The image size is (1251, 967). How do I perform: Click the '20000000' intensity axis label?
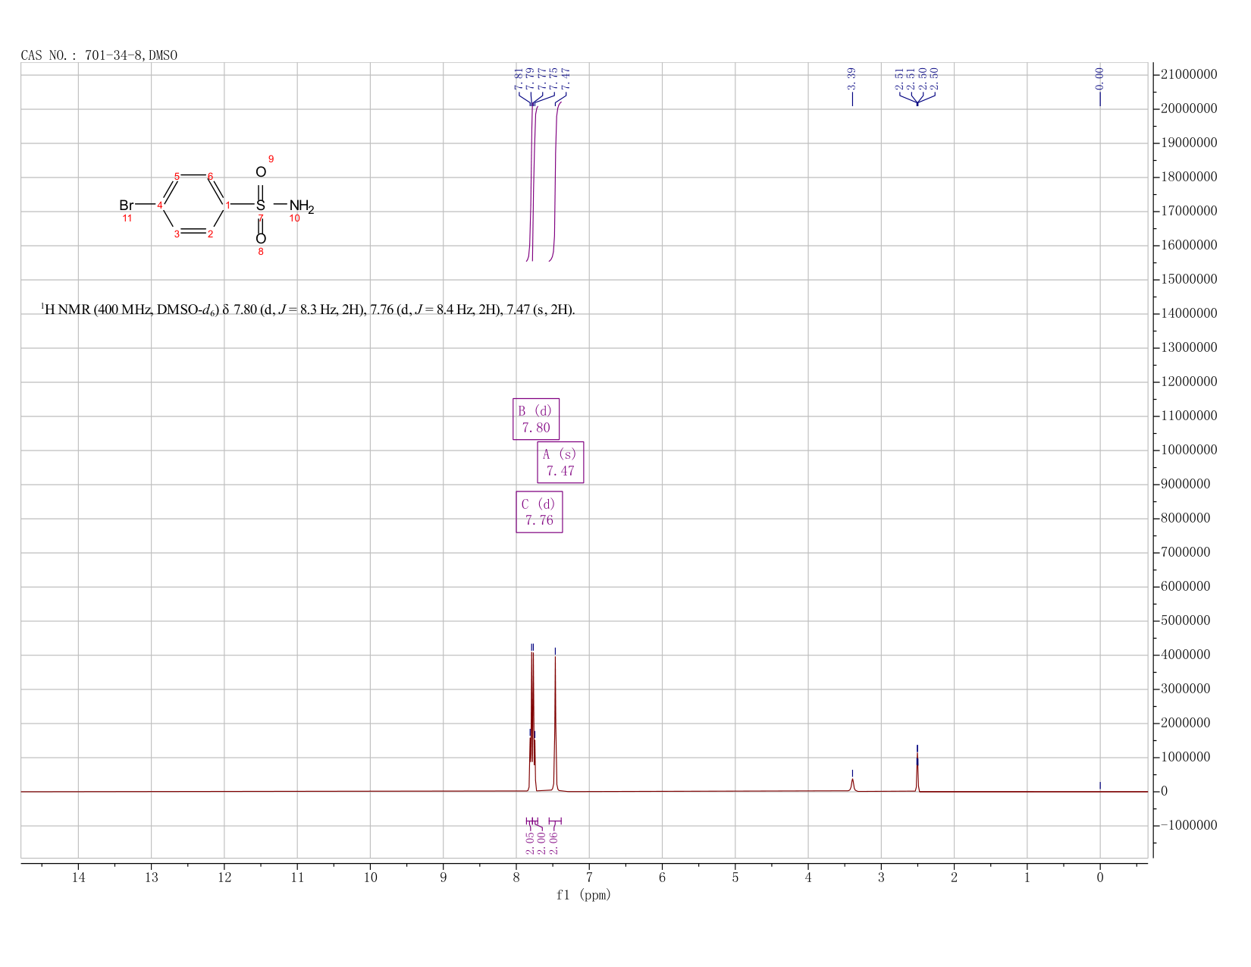(x=1189, y=108)
